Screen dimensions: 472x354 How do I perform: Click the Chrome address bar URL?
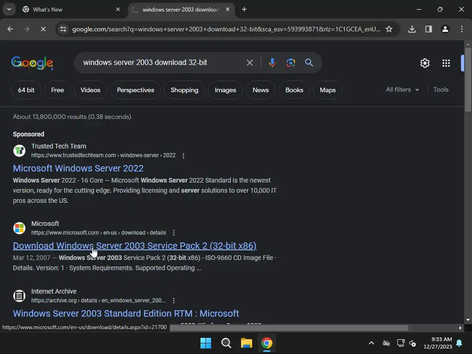226,29
